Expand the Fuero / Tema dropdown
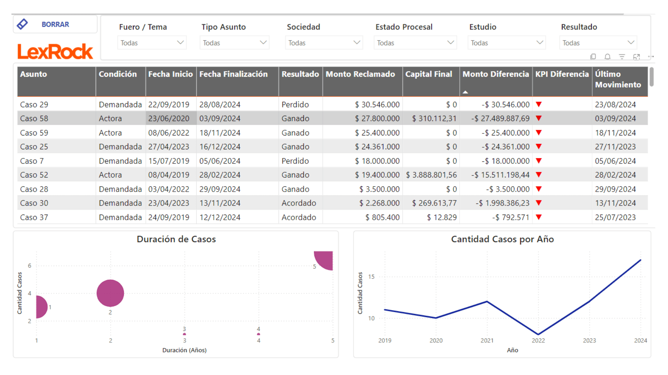Image resolution: width=668 pixels, height=375 pixels. click(x=152, y=43)
